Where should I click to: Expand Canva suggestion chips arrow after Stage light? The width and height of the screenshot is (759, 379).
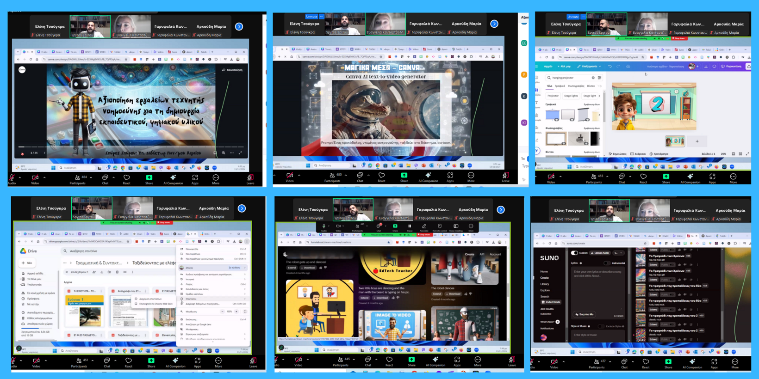599,96
